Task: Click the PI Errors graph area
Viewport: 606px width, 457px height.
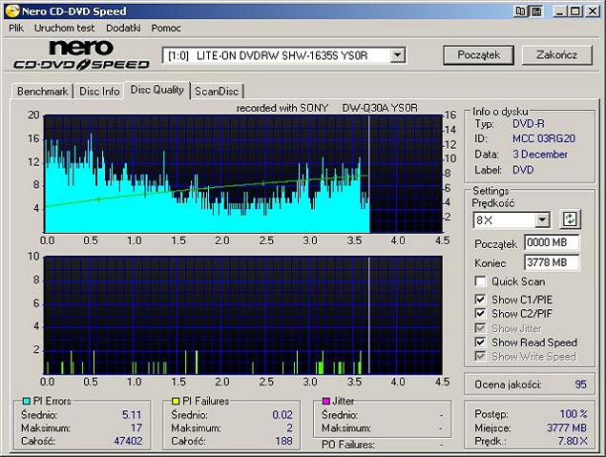Action: click(243, 174)
